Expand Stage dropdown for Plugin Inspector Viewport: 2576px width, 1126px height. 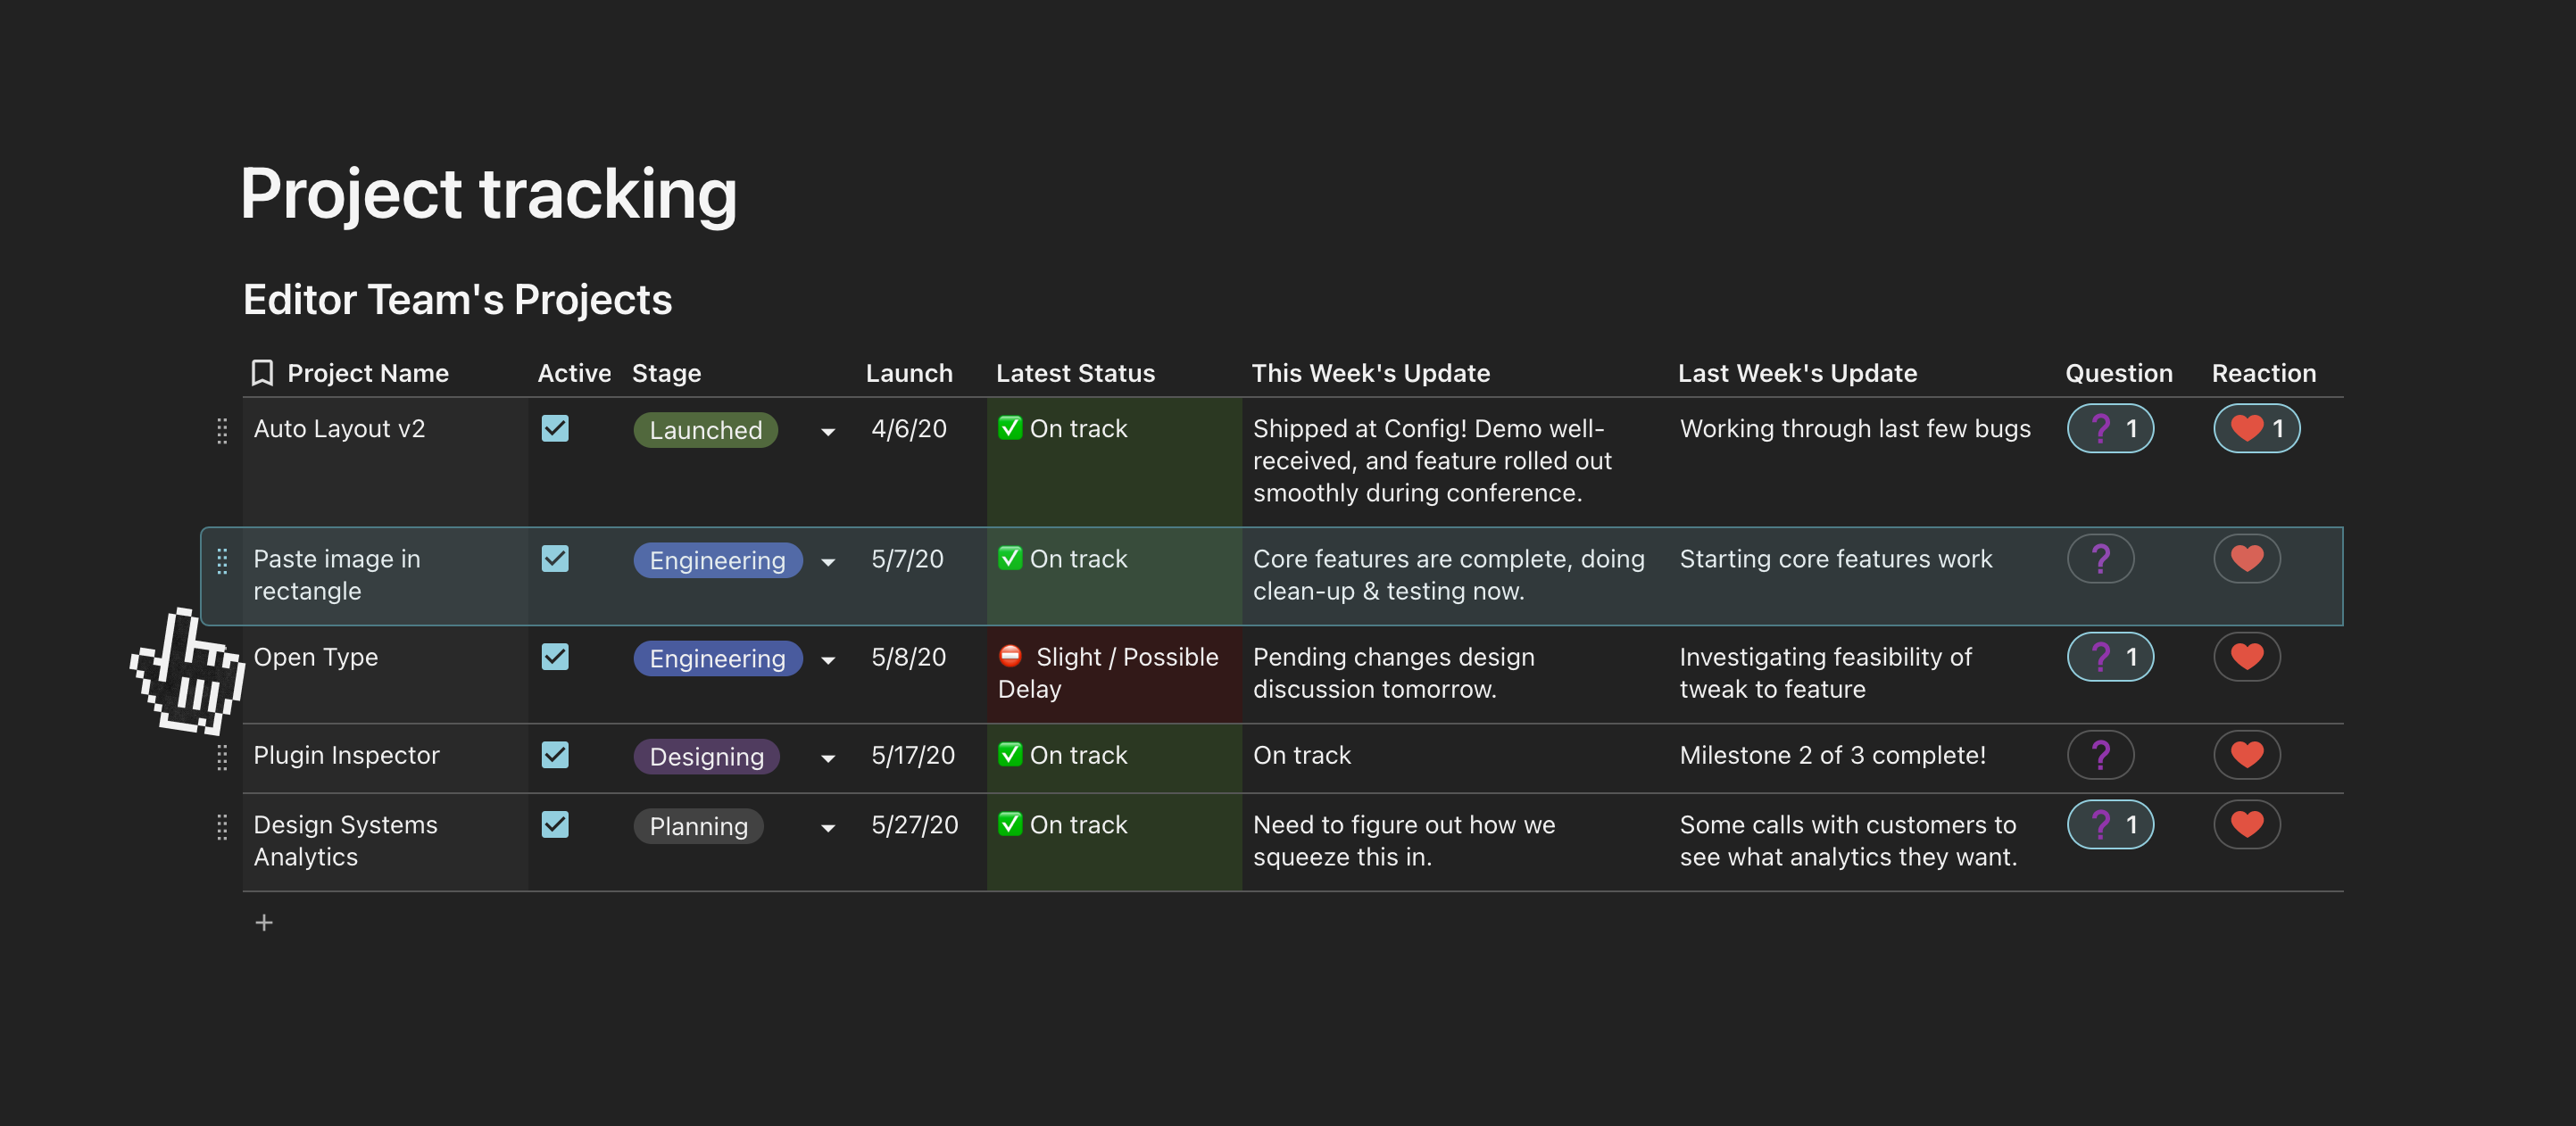[827, 759]
